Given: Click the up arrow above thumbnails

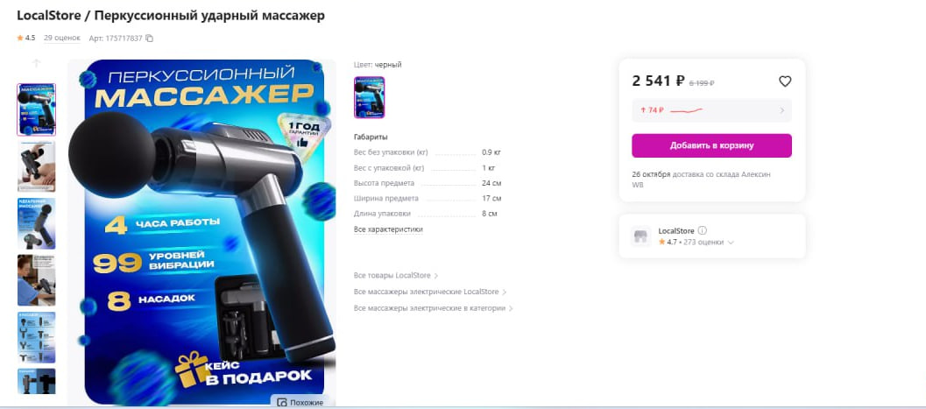Looking at the screenshot, I should 36,63.
